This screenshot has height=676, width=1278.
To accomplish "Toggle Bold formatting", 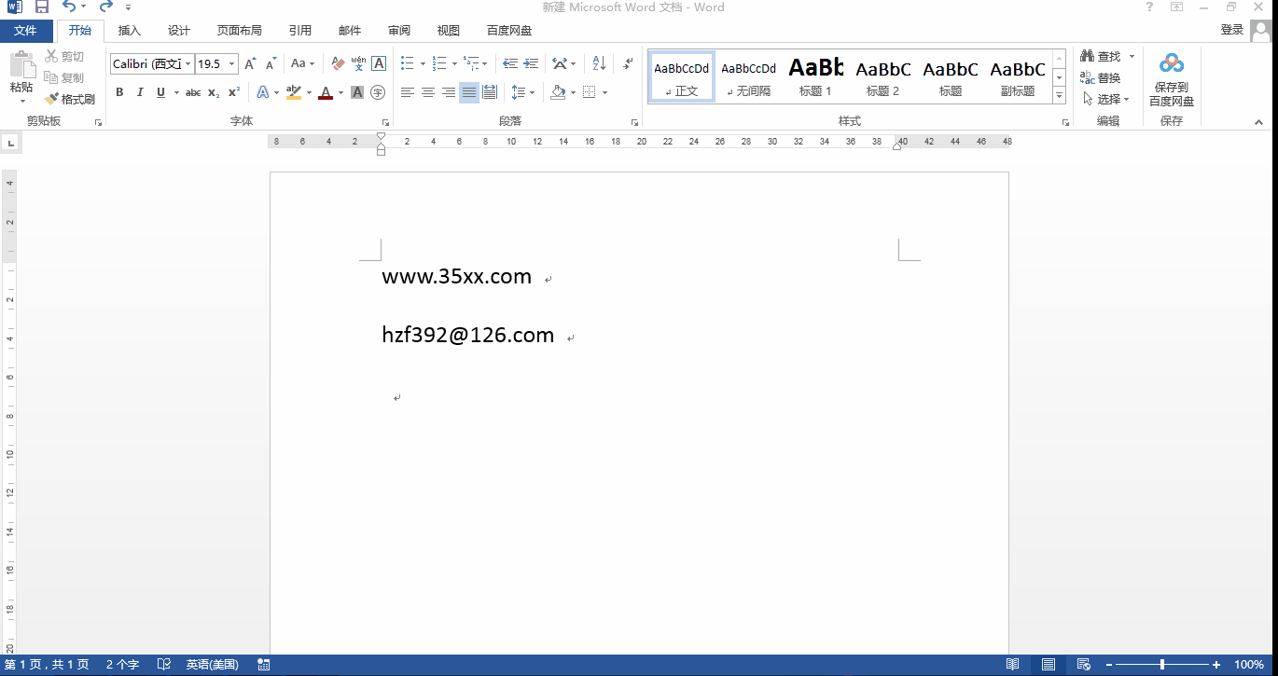I will (x=119, y=92).
